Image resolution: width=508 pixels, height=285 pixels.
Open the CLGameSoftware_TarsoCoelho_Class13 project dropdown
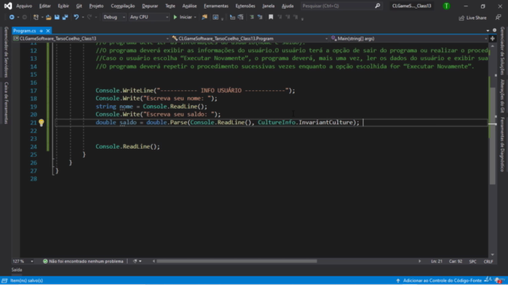pyautogui.click(x=91, y=39)
